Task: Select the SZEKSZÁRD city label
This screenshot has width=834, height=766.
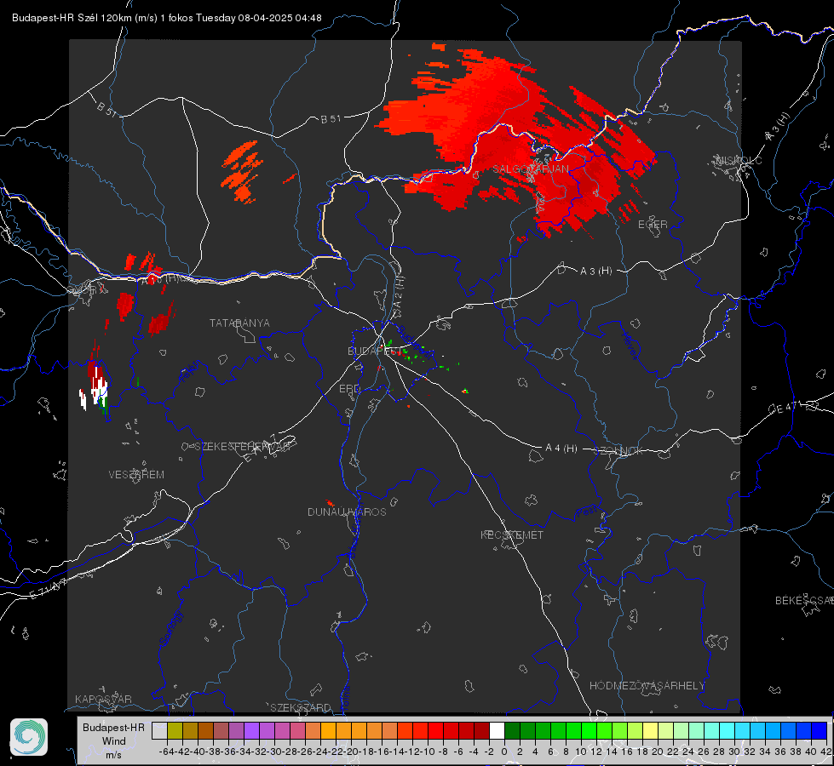Action: tap(301, 707)
